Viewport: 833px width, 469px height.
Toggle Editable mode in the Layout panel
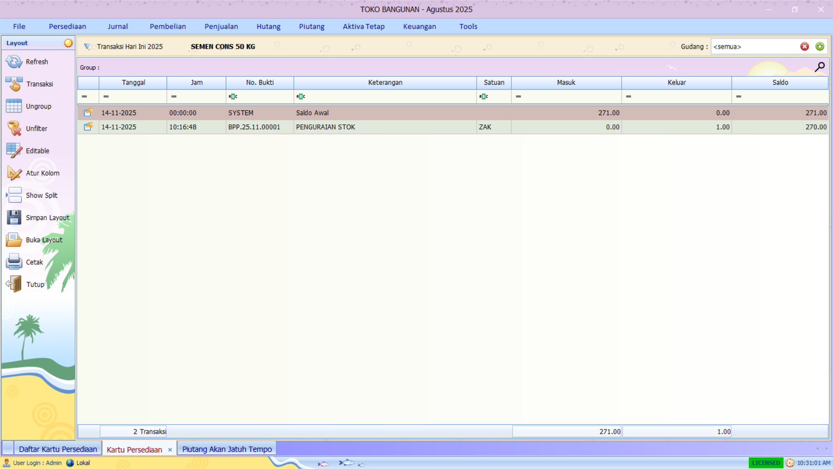click(14, 150)
